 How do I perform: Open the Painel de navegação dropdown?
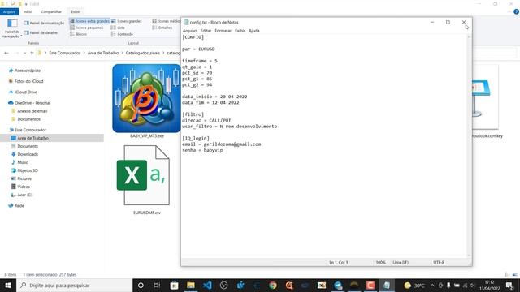12,28
